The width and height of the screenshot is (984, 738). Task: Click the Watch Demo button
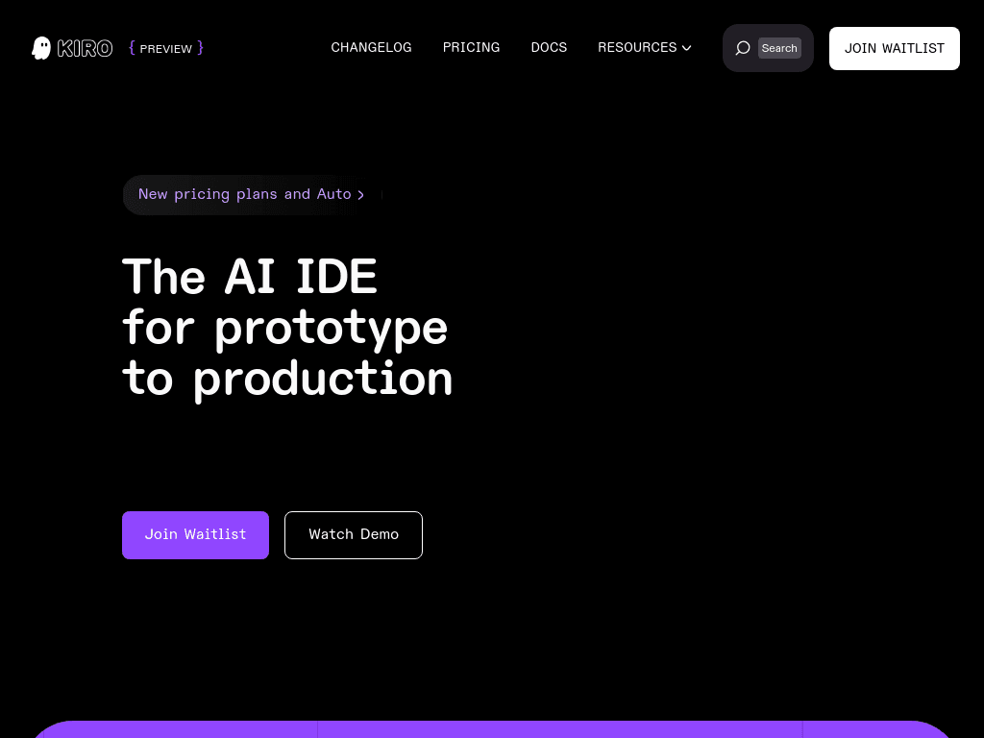[x=354, y=534]
